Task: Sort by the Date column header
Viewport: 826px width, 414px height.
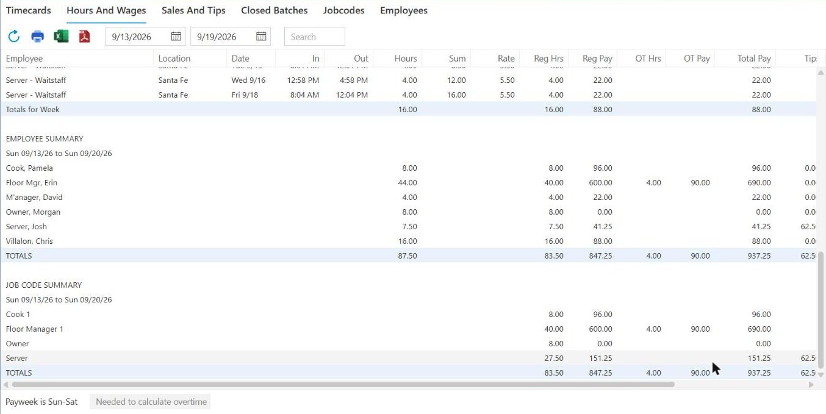Action: (x=251, y=59)
